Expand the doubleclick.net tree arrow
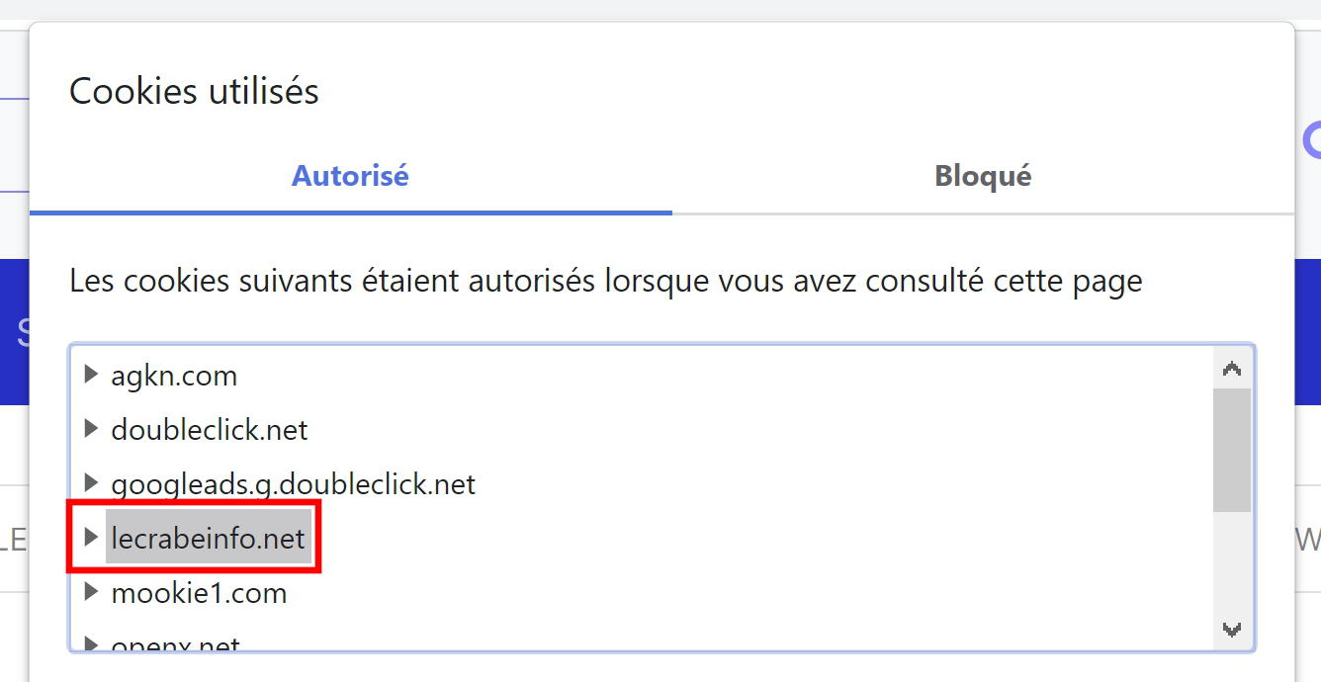The image size is (1321, 682). pyautogui.click(x=91, y=429)
